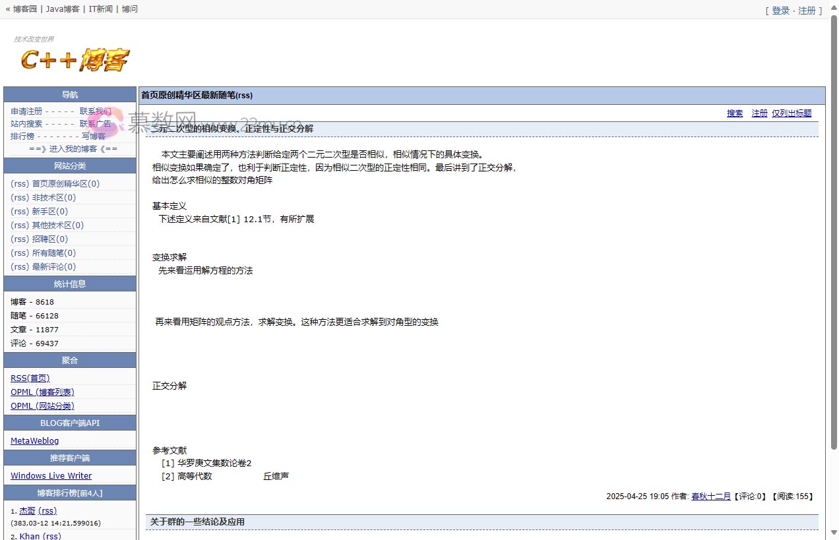
Task: Open the IT新闻 page
Action: pos(100,9)
